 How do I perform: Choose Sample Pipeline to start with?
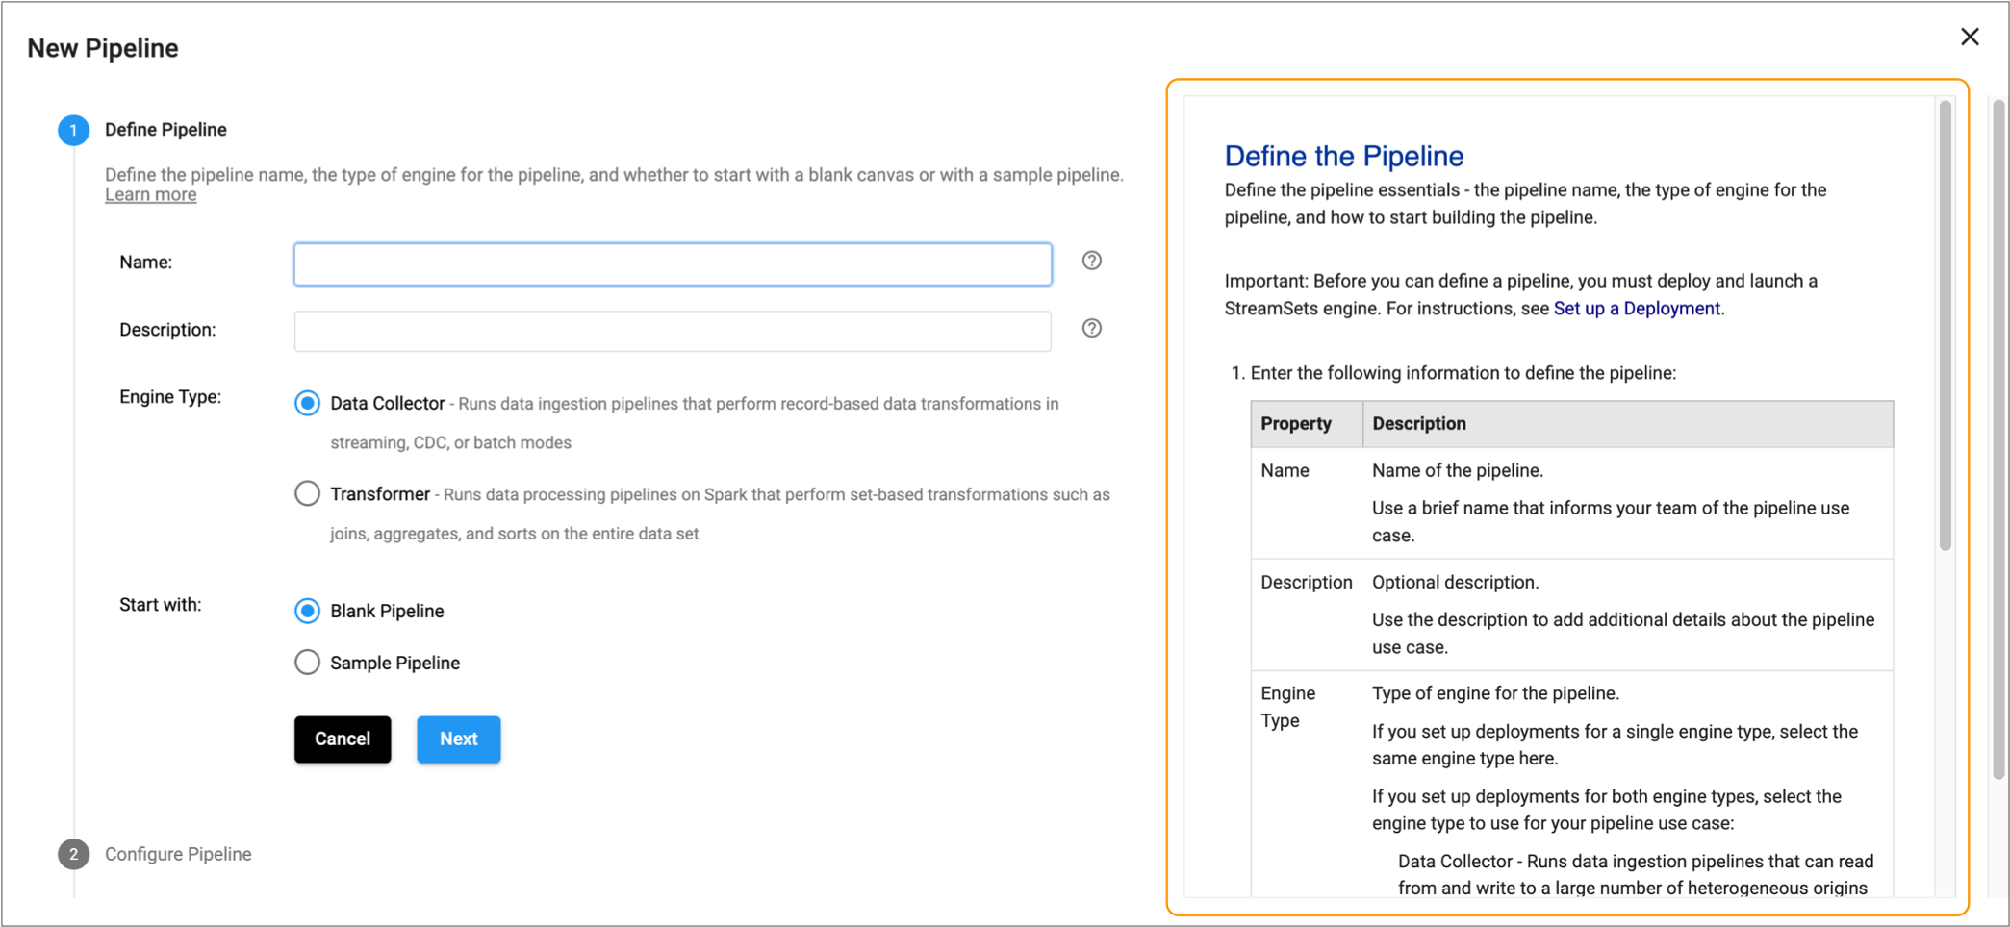[x=307, y=663]
